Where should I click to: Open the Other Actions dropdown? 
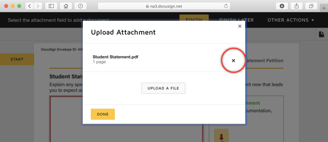291,20
